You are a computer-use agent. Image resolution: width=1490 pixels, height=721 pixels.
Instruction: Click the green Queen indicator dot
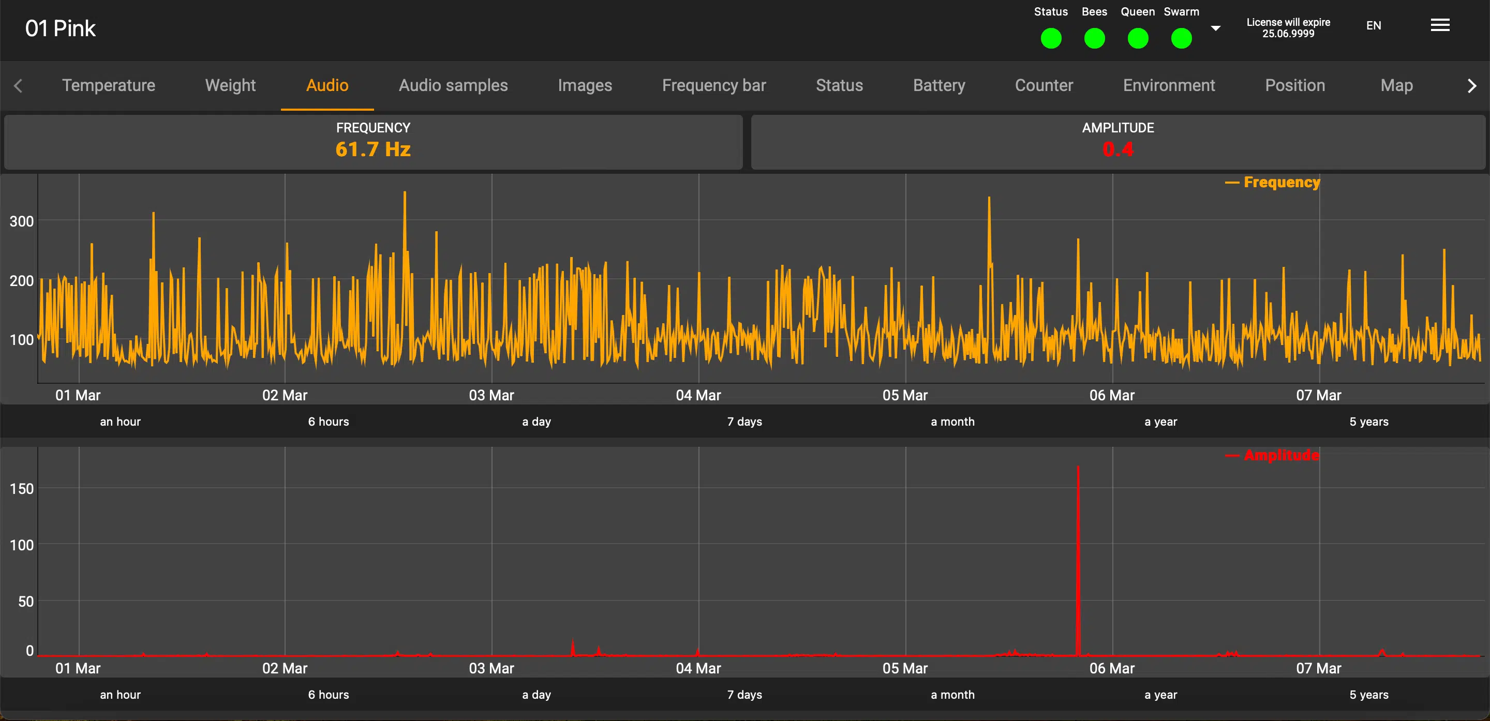click(x=1138, y=39)
